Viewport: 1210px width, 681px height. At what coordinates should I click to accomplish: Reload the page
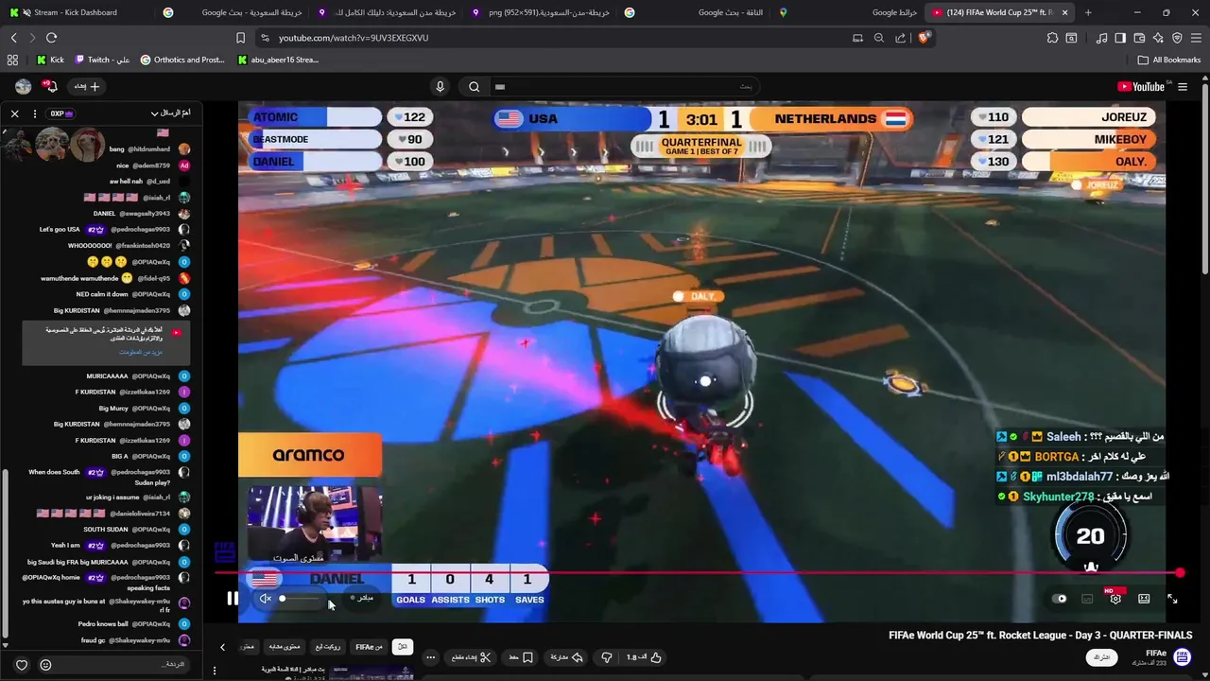point(51,38)
